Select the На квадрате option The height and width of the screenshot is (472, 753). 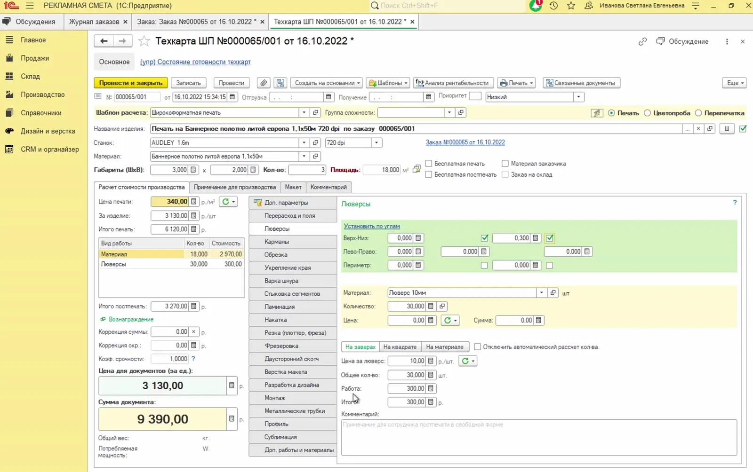click(400, 347)
